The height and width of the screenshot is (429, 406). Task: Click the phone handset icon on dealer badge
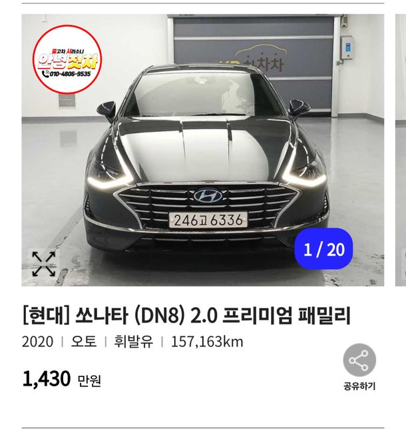(45, 73)
